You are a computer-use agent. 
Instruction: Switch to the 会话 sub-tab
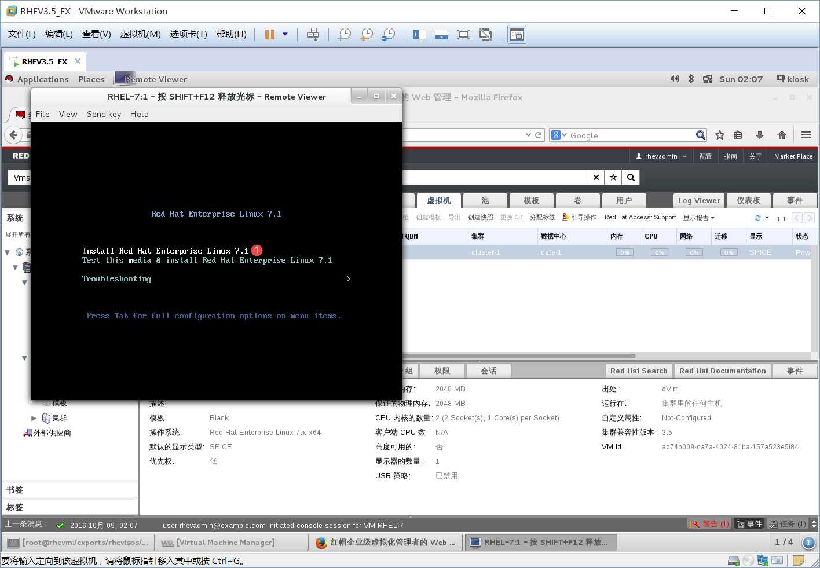click(x=488, y=371)
